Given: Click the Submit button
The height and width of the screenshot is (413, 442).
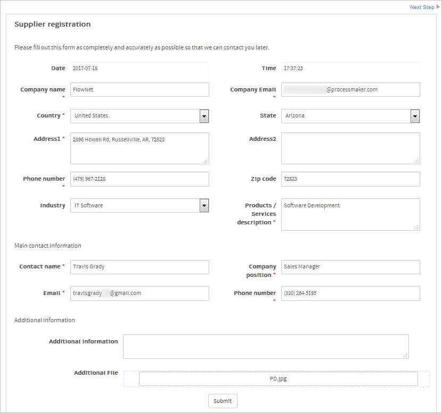Looking at the screenshot, I should pyautogui.click(x=223, y=401).
